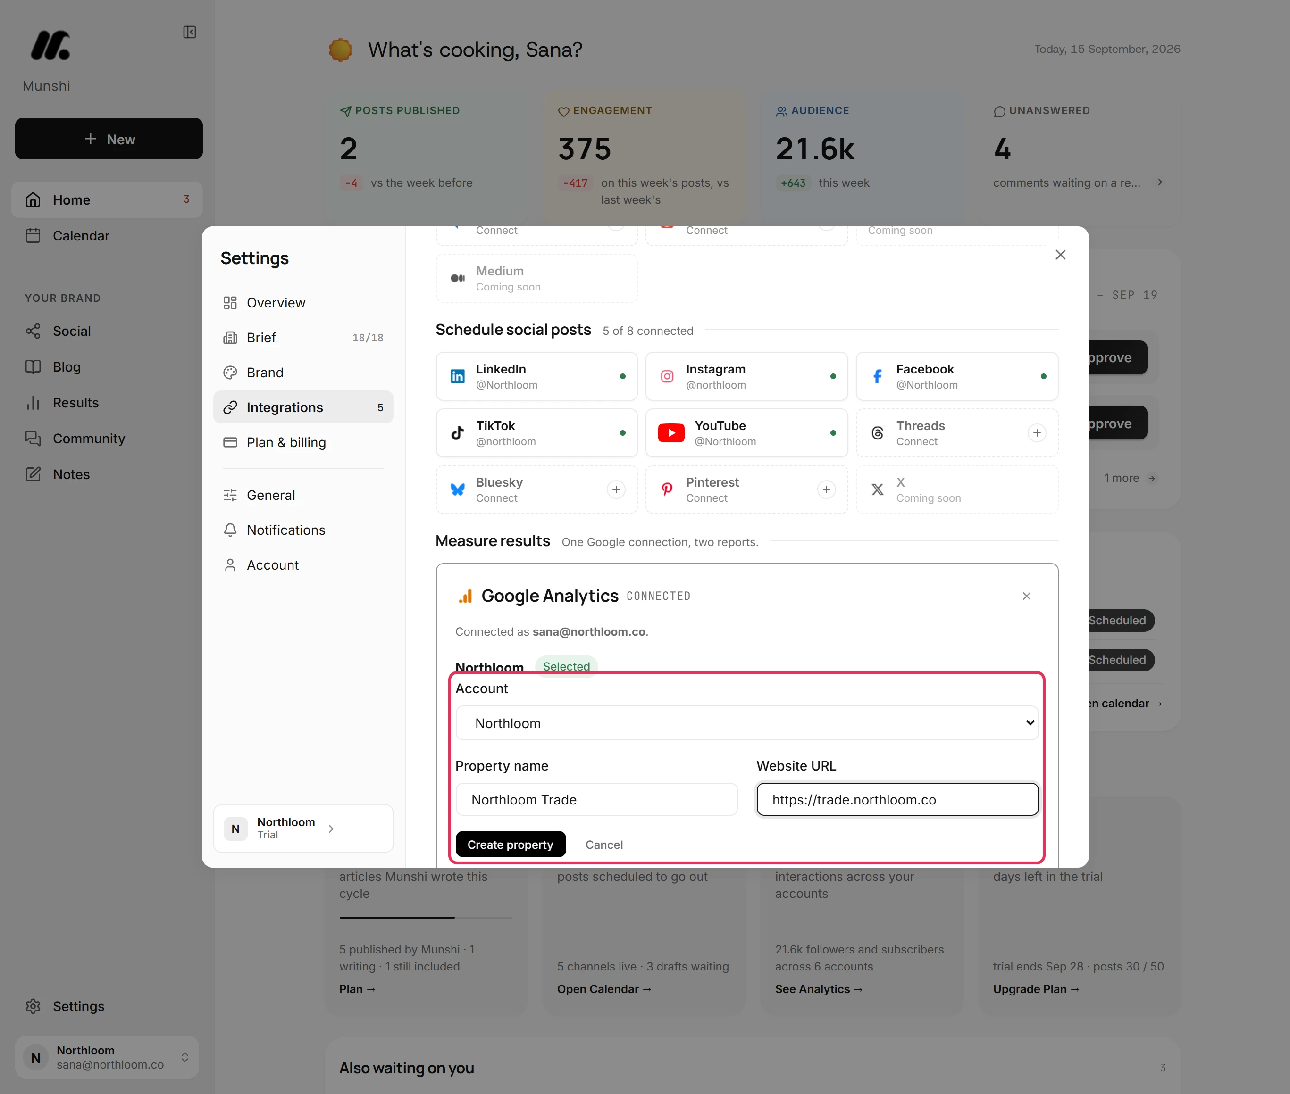The image size is (1290, 1094).
Task: Click the New button in sidebar
Action: (109, 139)
